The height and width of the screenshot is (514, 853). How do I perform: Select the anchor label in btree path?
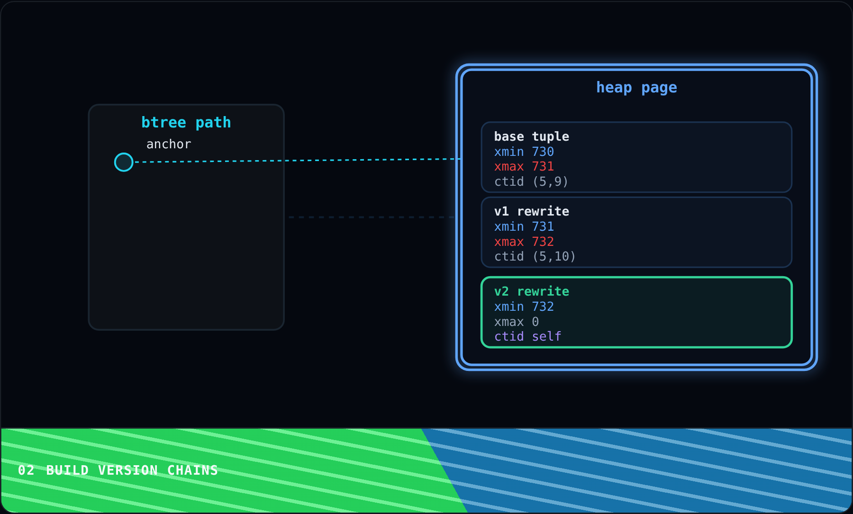click(x=169, y=144)
